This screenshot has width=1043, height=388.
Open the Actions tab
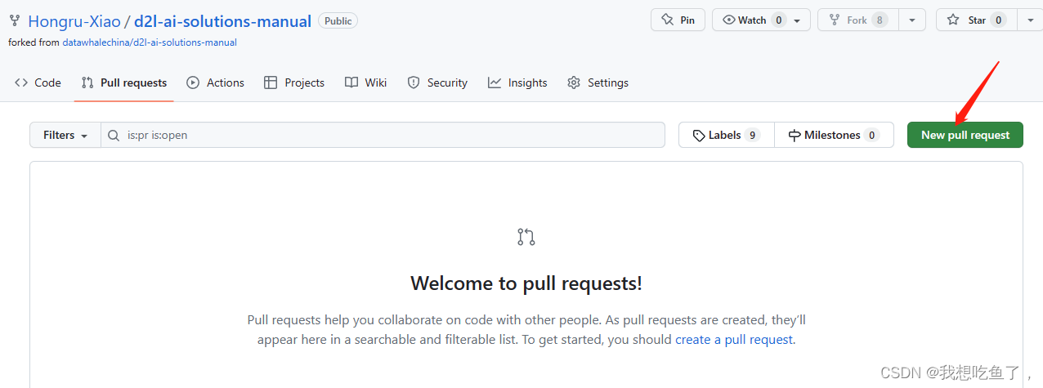[x=216, y=83]
